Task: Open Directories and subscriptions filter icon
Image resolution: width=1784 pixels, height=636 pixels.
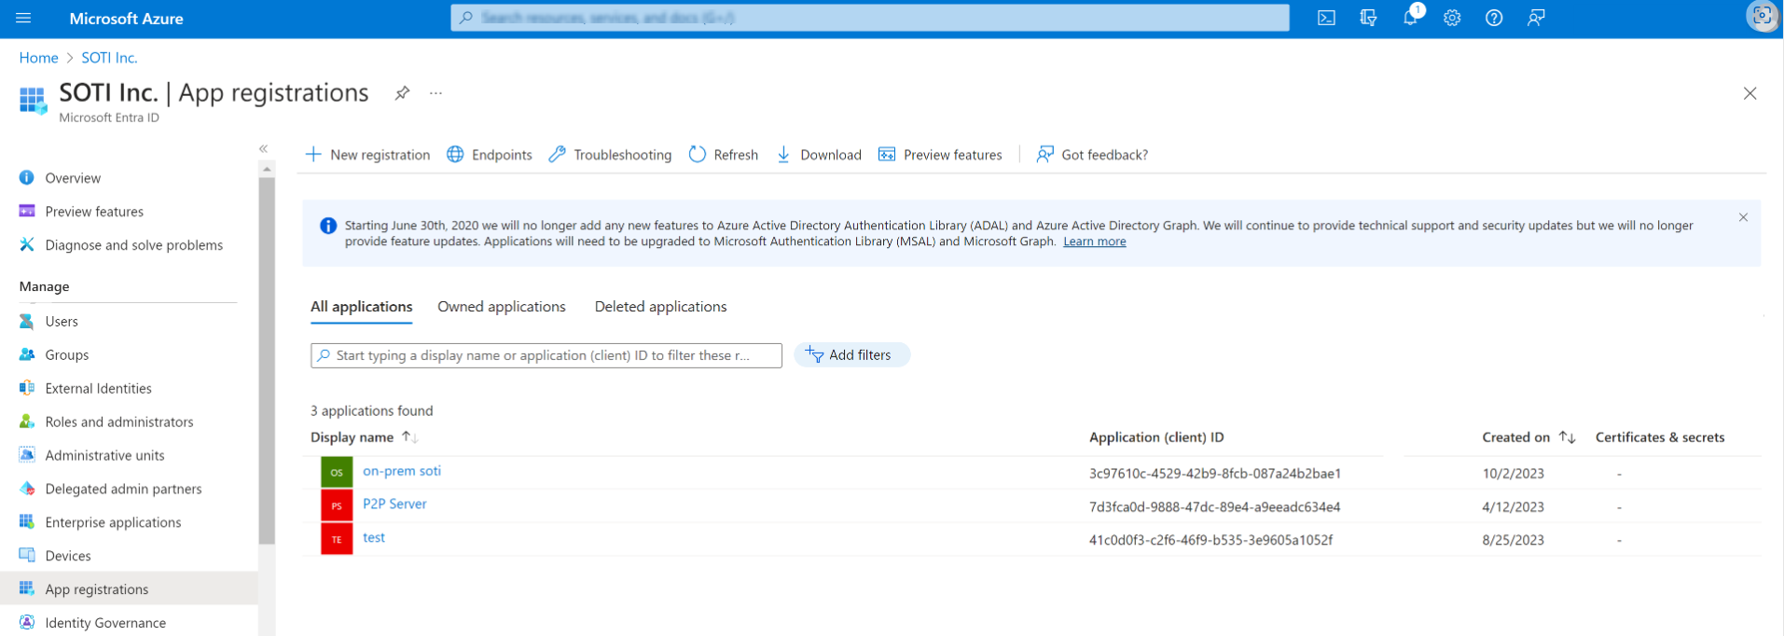Action: click(x=1368, y=18)
